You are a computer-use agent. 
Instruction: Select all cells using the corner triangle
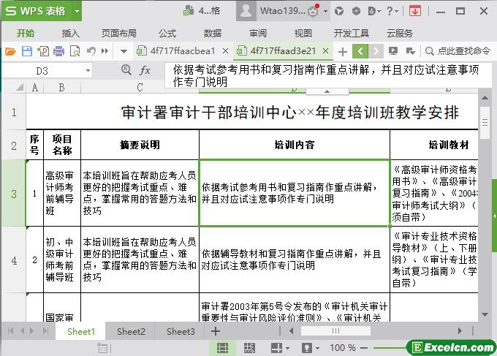coord(19,87)
